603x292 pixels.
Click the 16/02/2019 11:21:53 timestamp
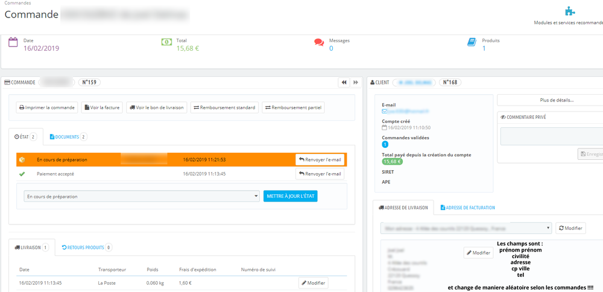204,160
